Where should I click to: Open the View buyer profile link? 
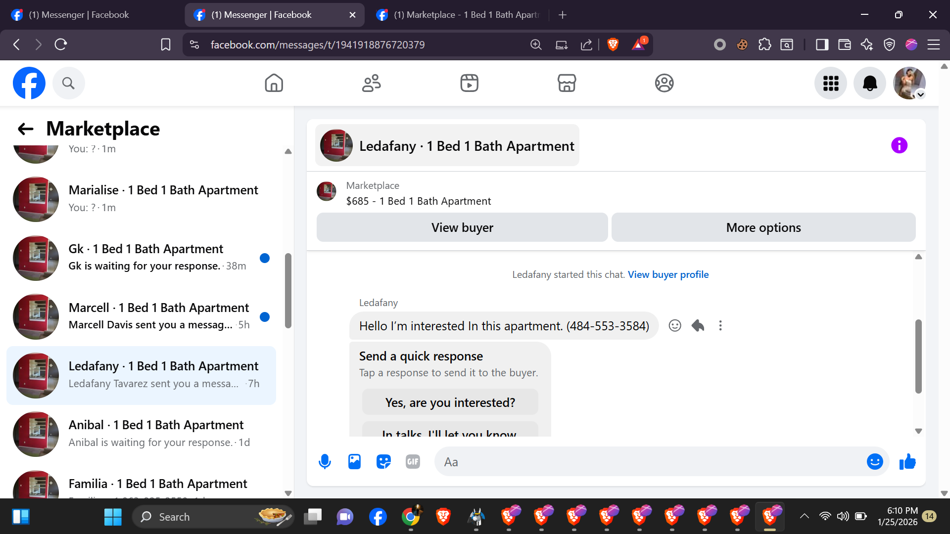tap(668, 274)
